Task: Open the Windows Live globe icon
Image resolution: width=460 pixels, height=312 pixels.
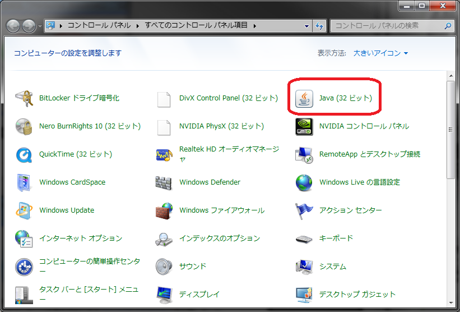Action: click(304, 182)
